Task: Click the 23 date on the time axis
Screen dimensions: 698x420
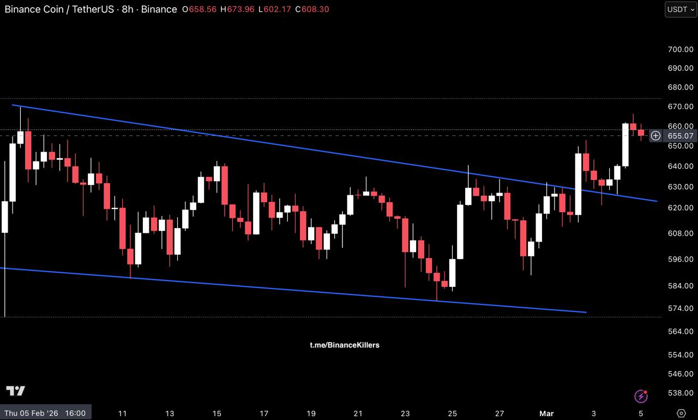Action: click(x=405, y=413)
